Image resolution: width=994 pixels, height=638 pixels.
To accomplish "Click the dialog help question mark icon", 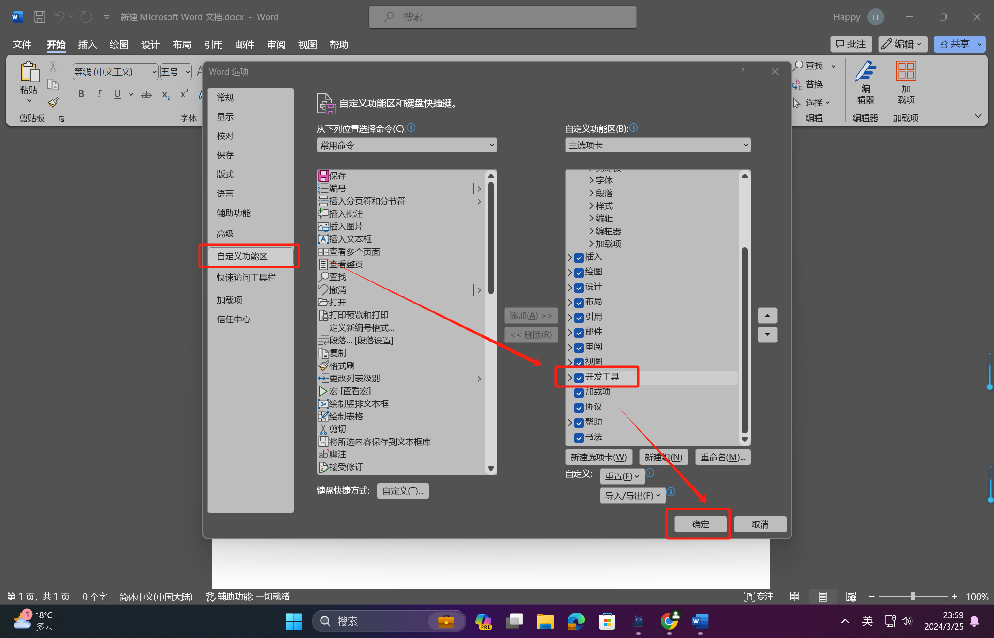I will click(742, 72).
